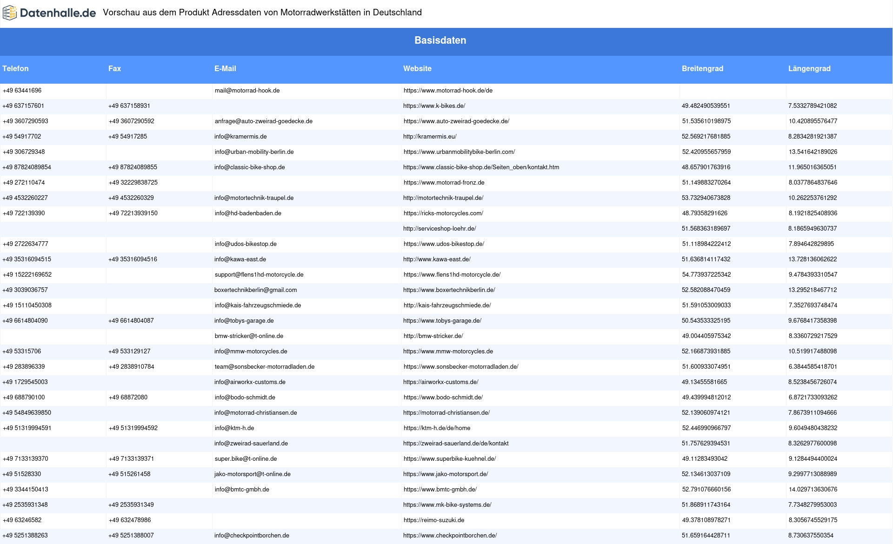This screenshot has width=893, height=544.
Task: Open website https://ktm-h.de/de/home
Action: [x=437, y=428]
